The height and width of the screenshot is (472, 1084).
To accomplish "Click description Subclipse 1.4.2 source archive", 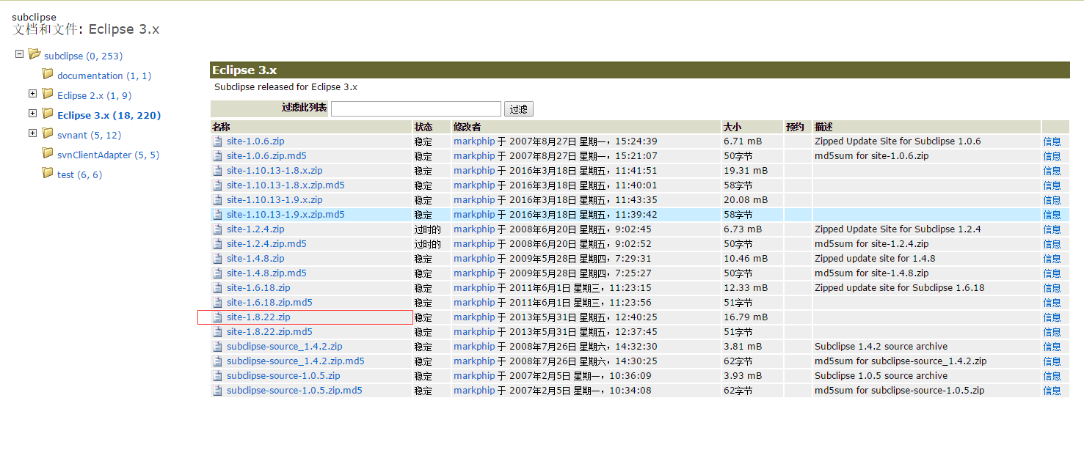I will point(881,346).
